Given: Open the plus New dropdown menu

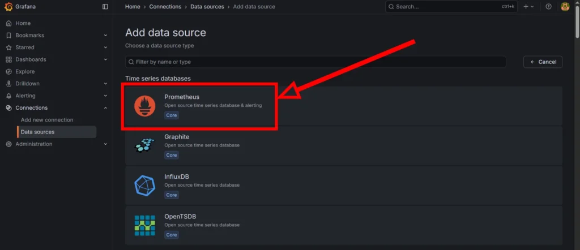Looking at the screenshot, I should (x=528, y=7).
